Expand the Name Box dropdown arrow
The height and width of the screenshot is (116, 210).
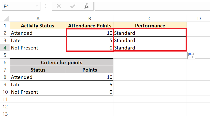click(37, 6)
